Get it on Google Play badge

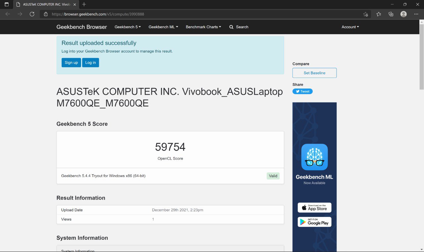pos(314,222)
